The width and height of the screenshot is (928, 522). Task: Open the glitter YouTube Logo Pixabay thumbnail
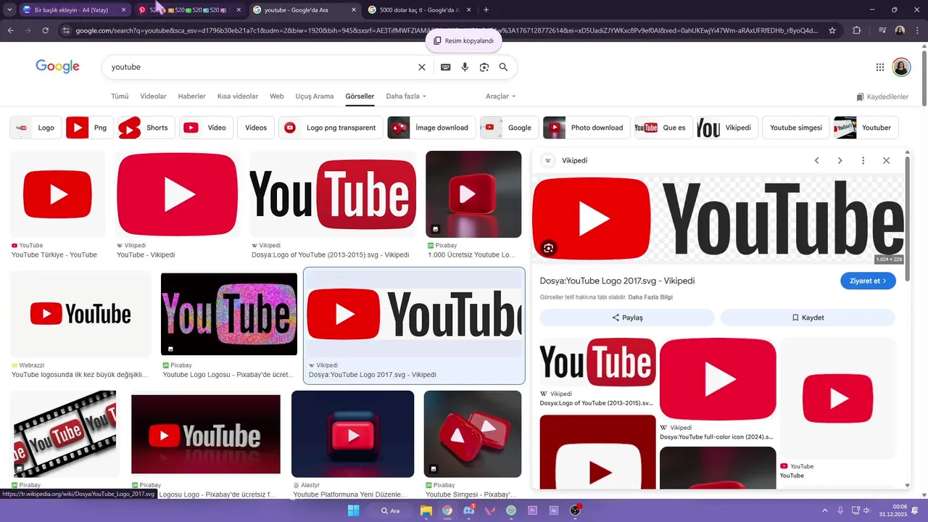pos(229,314)
